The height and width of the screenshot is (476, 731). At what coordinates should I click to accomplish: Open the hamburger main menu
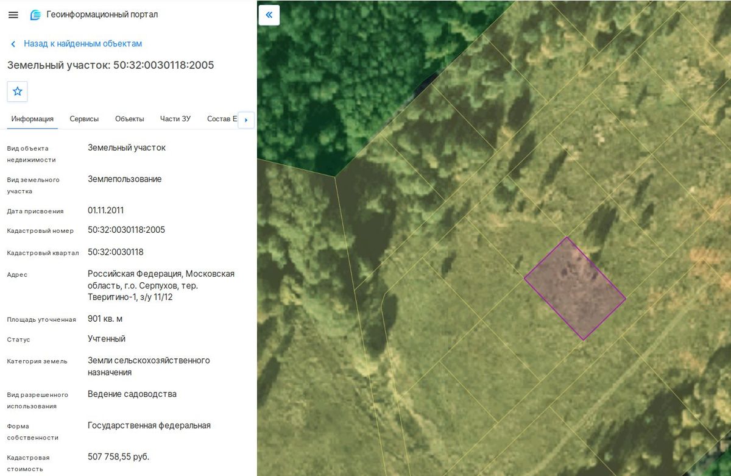[13, 15]
